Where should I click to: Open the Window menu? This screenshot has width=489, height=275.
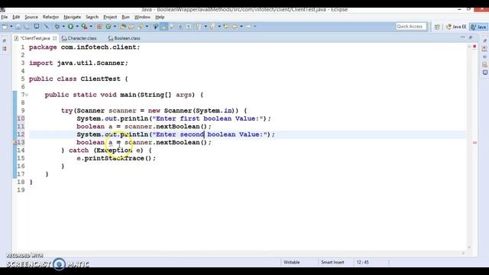pyautogui.click(x=142, y=17)
